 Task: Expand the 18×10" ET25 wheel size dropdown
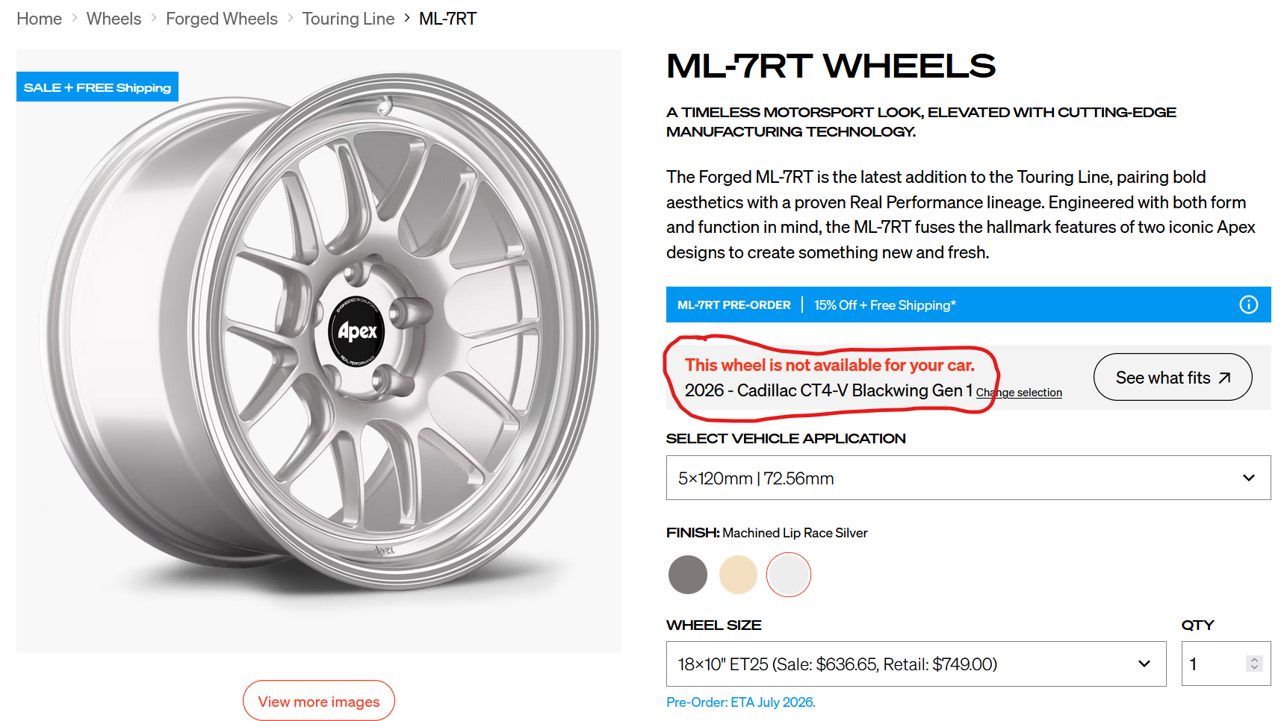pyautogui.click(x=916, y=664)
